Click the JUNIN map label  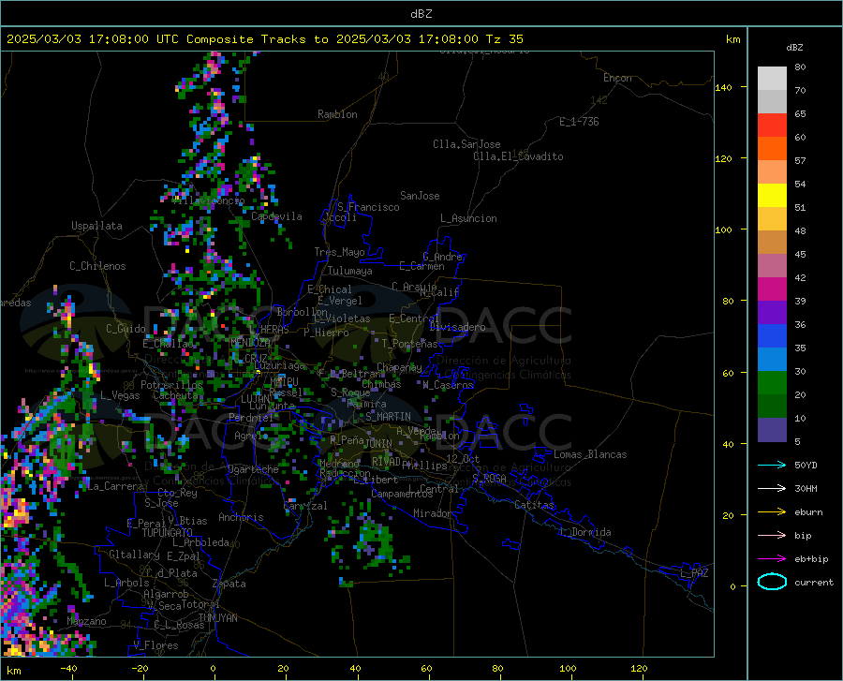[x=377, y=443]
